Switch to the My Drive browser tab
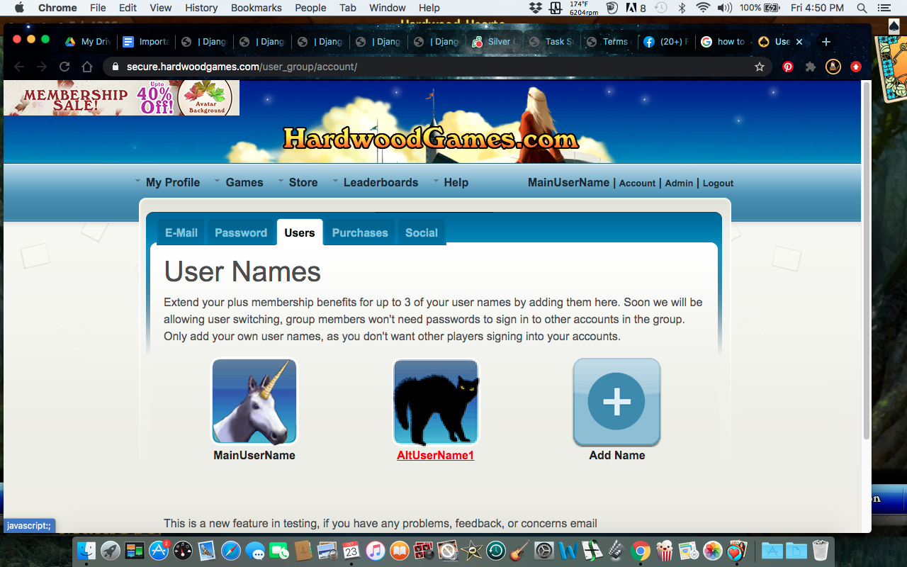907x567 pixels. [89, 42]
